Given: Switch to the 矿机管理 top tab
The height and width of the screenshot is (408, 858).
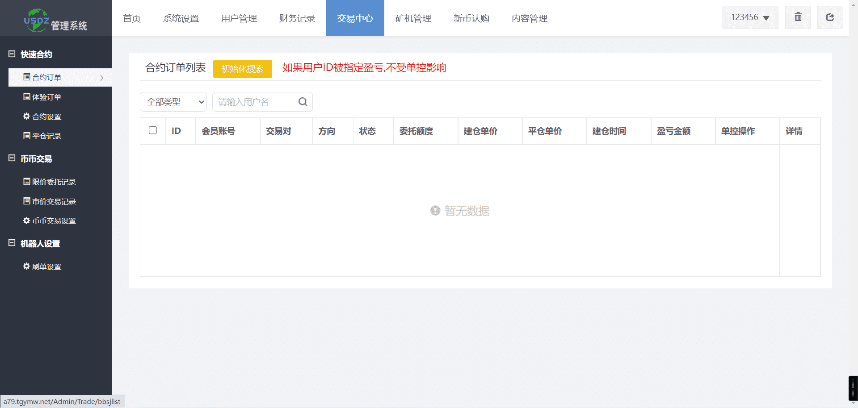Looking at the screenshot, I should coord(413,18).
